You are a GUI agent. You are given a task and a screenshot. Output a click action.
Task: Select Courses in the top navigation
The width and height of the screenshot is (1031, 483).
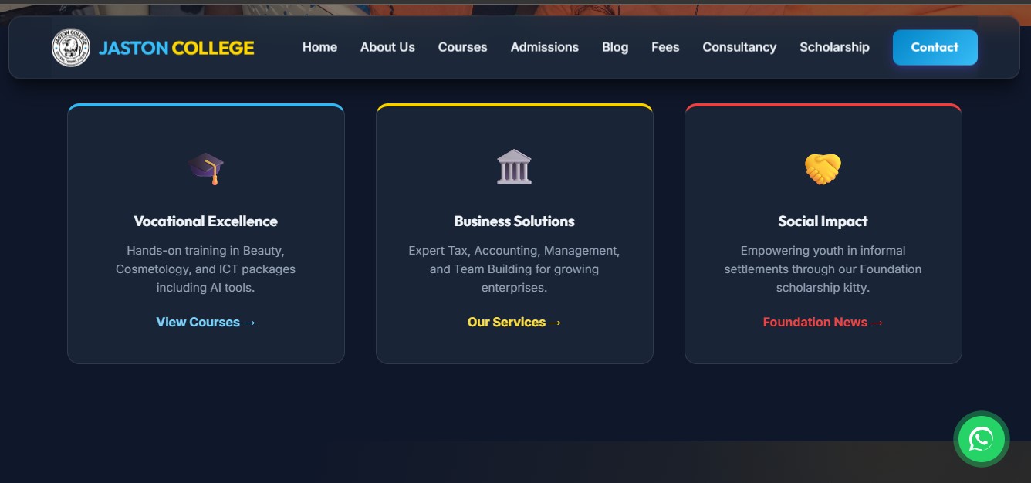(462, 47)
